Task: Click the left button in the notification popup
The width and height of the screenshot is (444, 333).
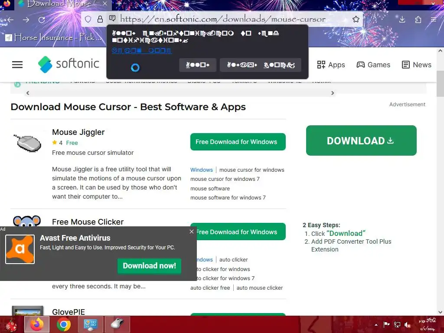Action: 198,65
